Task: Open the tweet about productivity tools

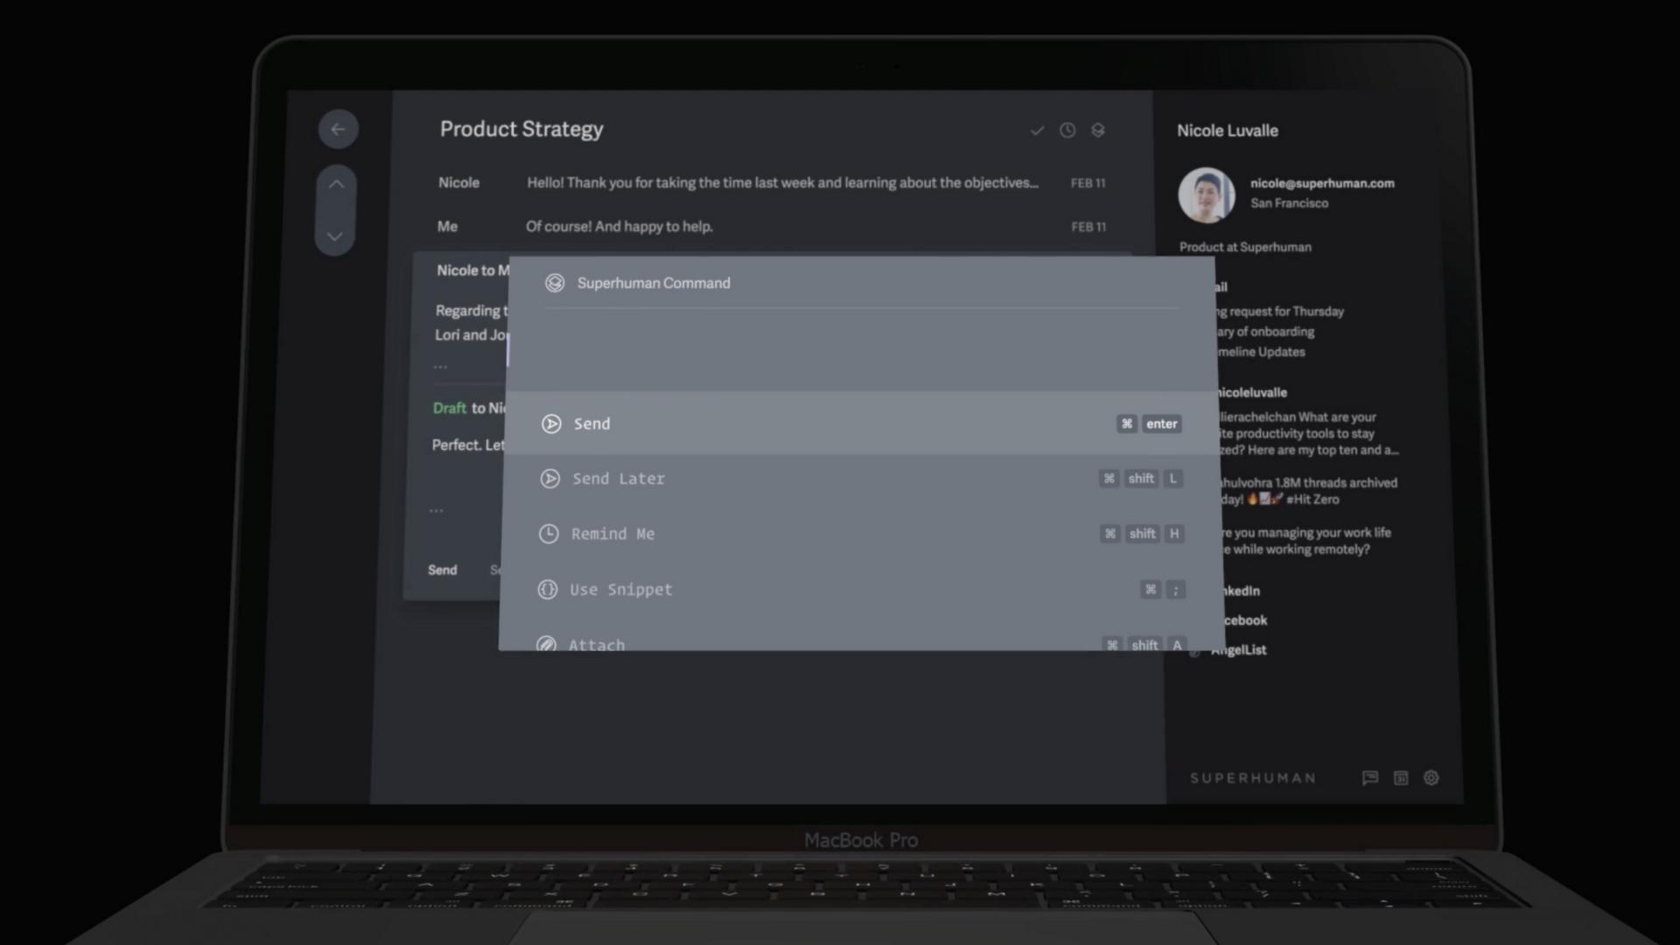Action: (x=1308, y=433)
